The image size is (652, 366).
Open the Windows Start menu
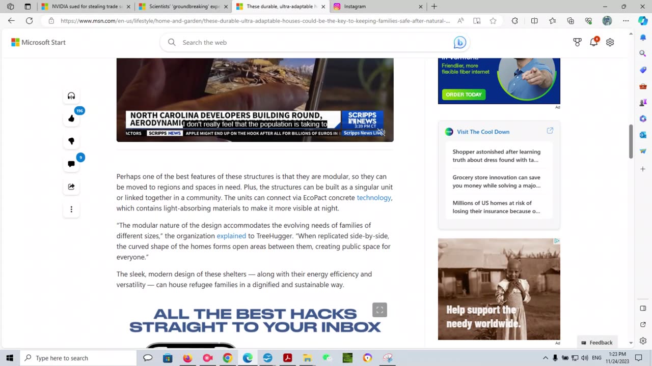[10, 358]
